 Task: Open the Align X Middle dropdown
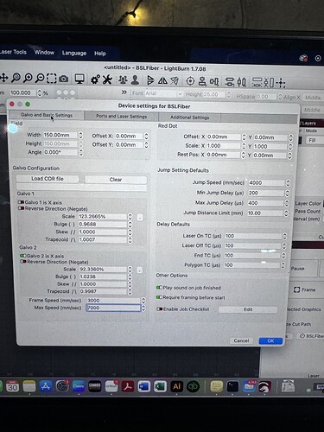click(x=313, y=98)
